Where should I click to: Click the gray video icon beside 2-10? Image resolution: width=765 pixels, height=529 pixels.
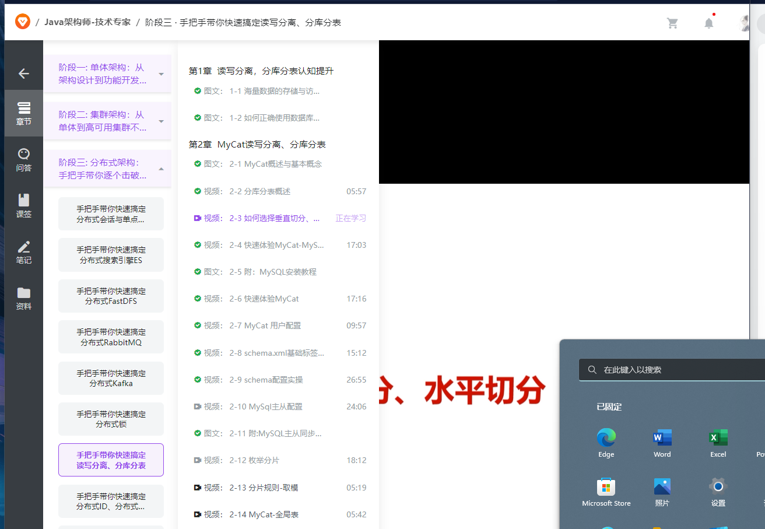click(x=198, y=407)
